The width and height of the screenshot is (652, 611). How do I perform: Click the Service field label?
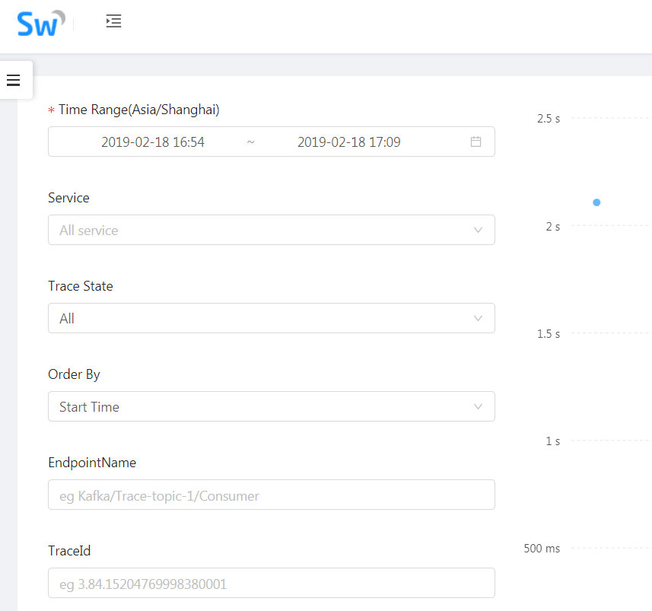68,198
